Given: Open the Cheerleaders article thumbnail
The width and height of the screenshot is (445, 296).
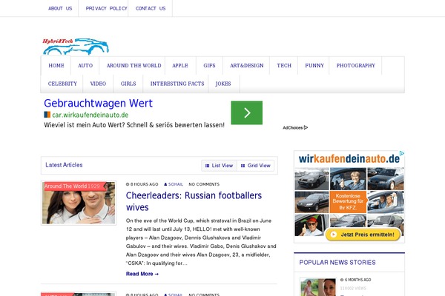Looking at the screenshot, I should 79,203.
